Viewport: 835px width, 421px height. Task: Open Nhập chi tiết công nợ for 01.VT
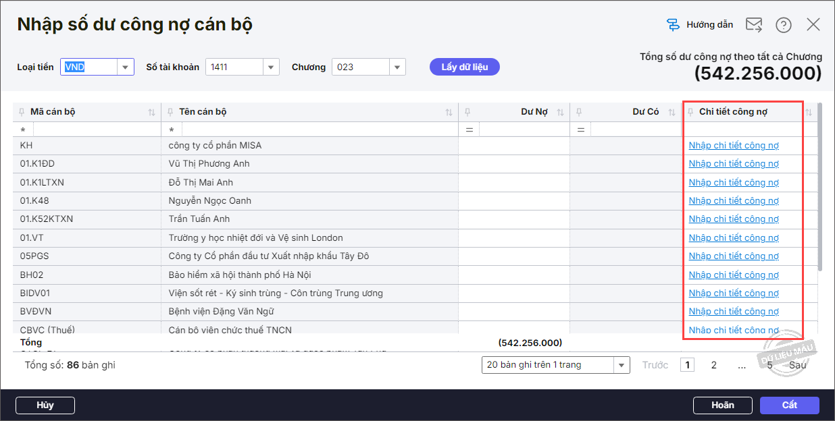click(x=734, y=237)
